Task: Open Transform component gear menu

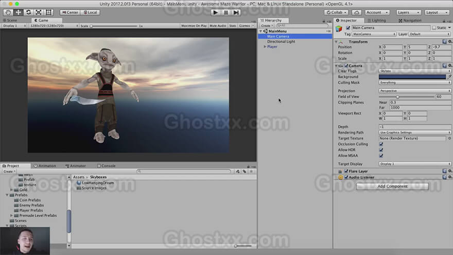Action: click(x=450, y=42)
